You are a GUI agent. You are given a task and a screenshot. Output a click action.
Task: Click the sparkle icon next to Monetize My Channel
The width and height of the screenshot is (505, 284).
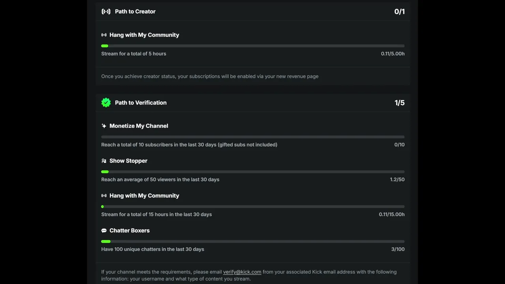104,126
